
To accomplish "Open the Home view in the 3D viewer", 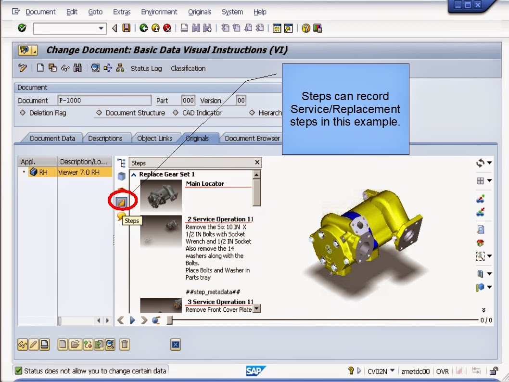I will pos(480,242).
